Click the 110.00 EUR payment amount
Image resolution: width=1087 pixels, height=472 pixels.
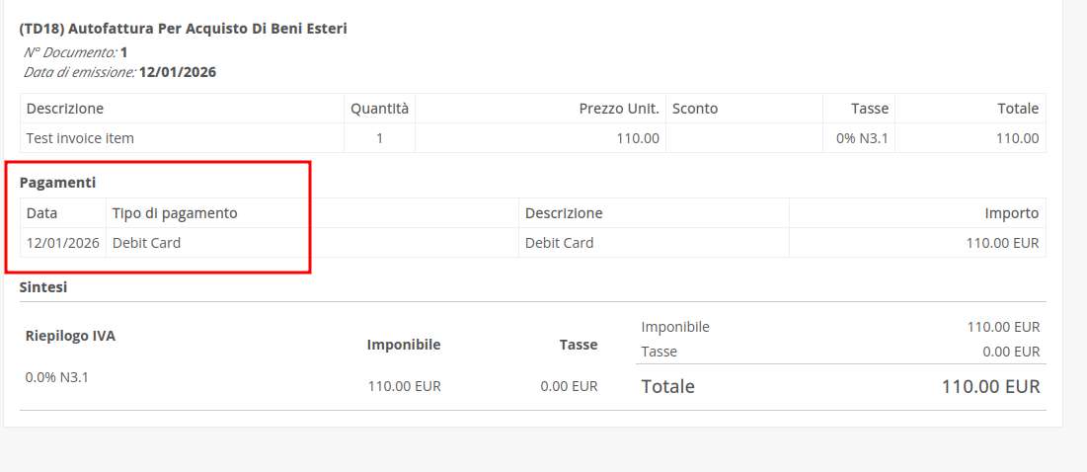(1002, 243)
